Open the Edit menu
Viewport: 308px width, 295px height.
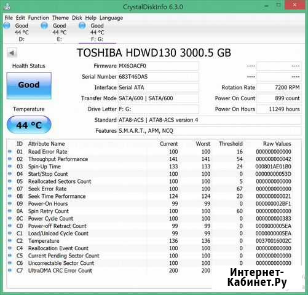pos(20,18)
